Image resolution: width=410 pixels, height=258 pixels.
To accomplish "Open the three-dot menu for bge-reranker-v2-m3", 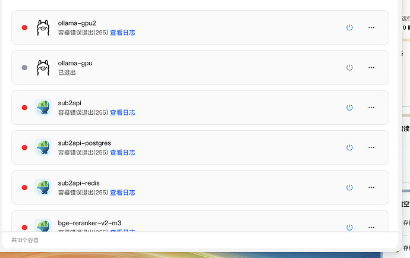I will 371,228.
